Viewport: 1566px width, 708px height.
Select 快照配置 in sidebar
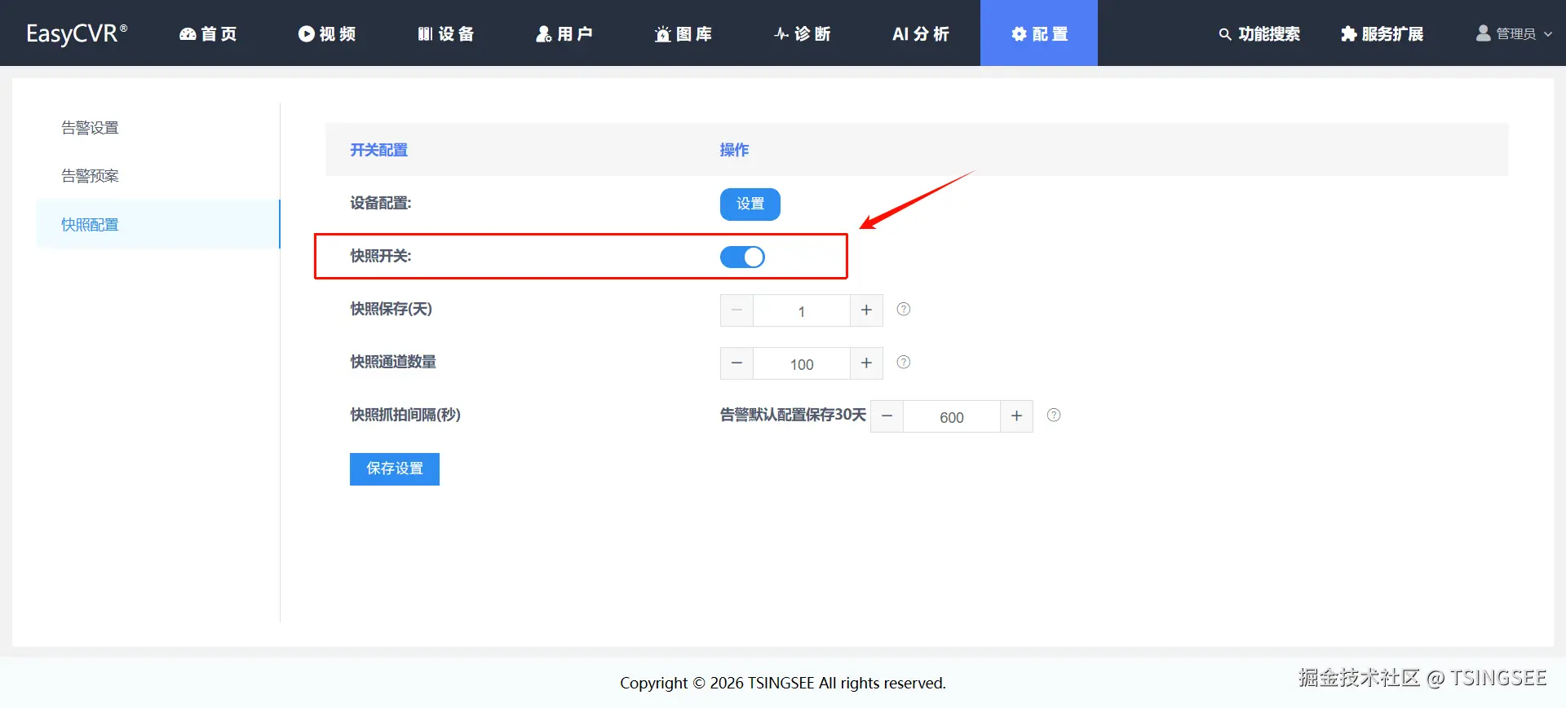[158, 224]
